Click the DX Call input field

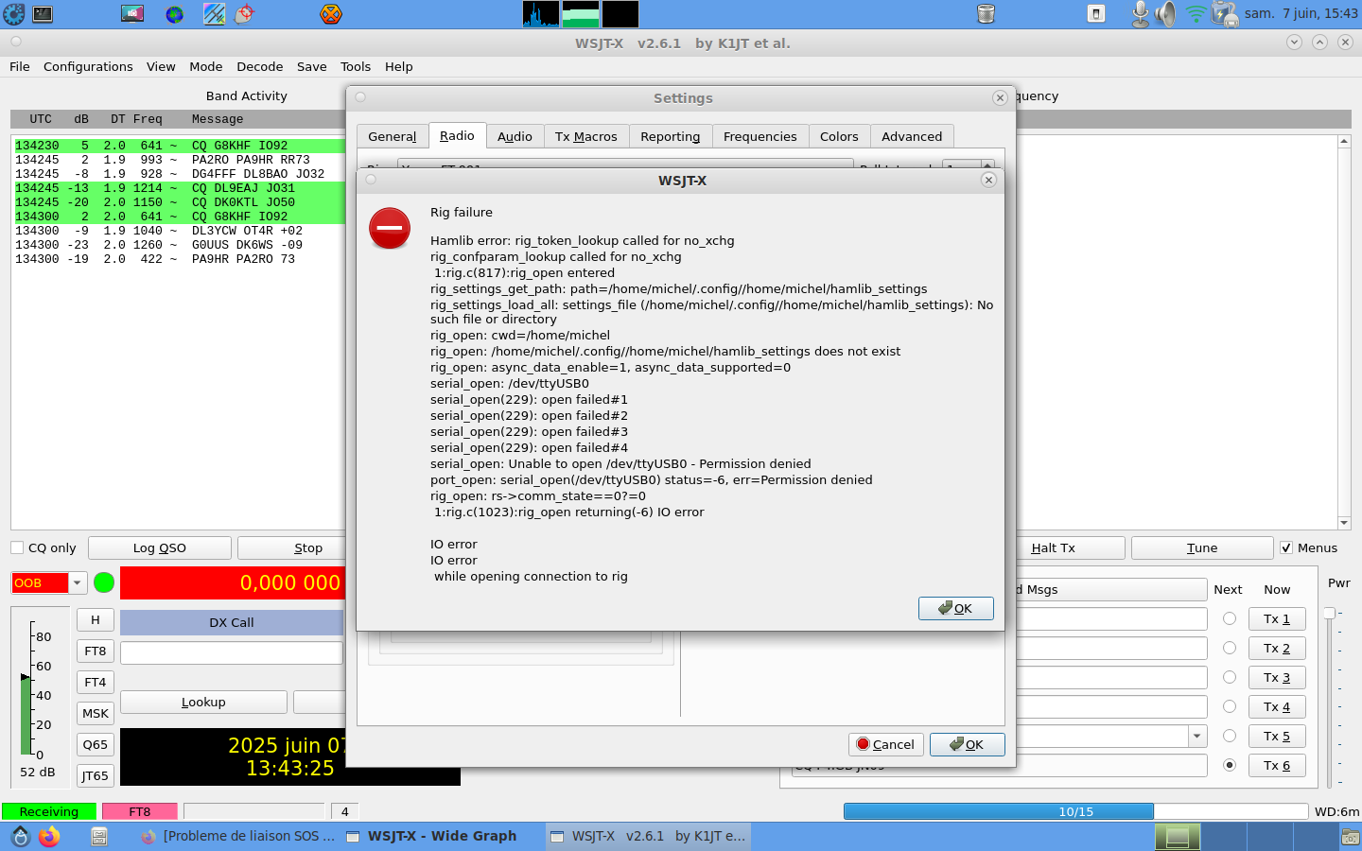coord(232,652)
